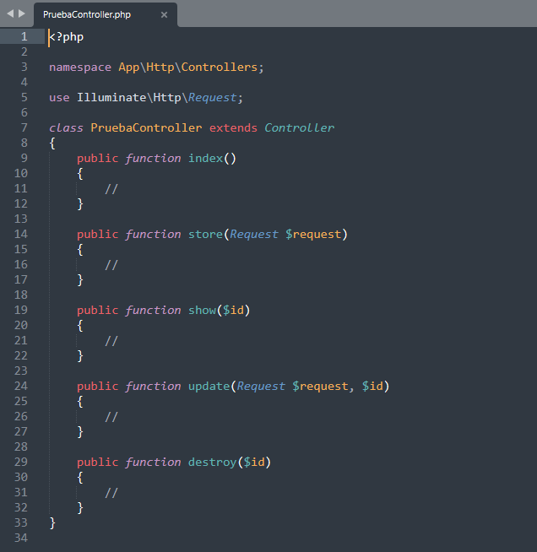Click the opening <?php tag
The image size is (537, 552).
pyautogui.click(x=67, y=36)
